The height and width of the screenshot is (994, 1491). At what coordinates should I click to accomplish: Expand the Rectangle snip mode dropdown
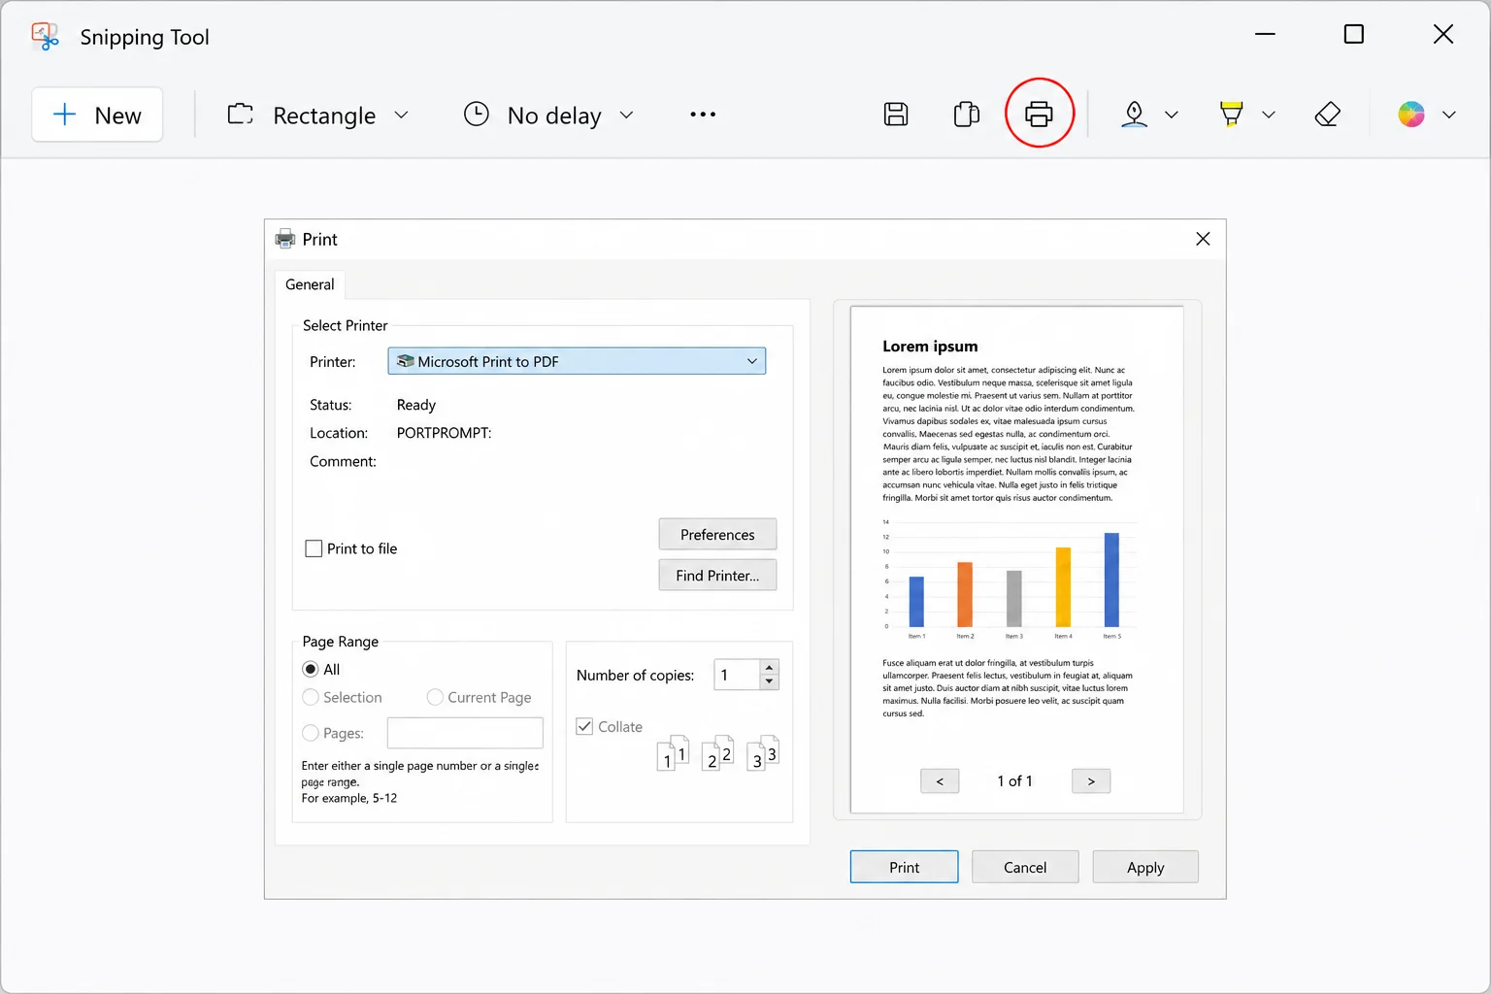[401, 115]
